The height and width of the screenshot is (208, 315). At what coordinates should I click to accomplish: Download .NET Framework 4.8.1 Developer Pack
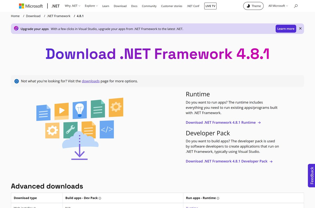pyautogui.click(x=229, y=161)
